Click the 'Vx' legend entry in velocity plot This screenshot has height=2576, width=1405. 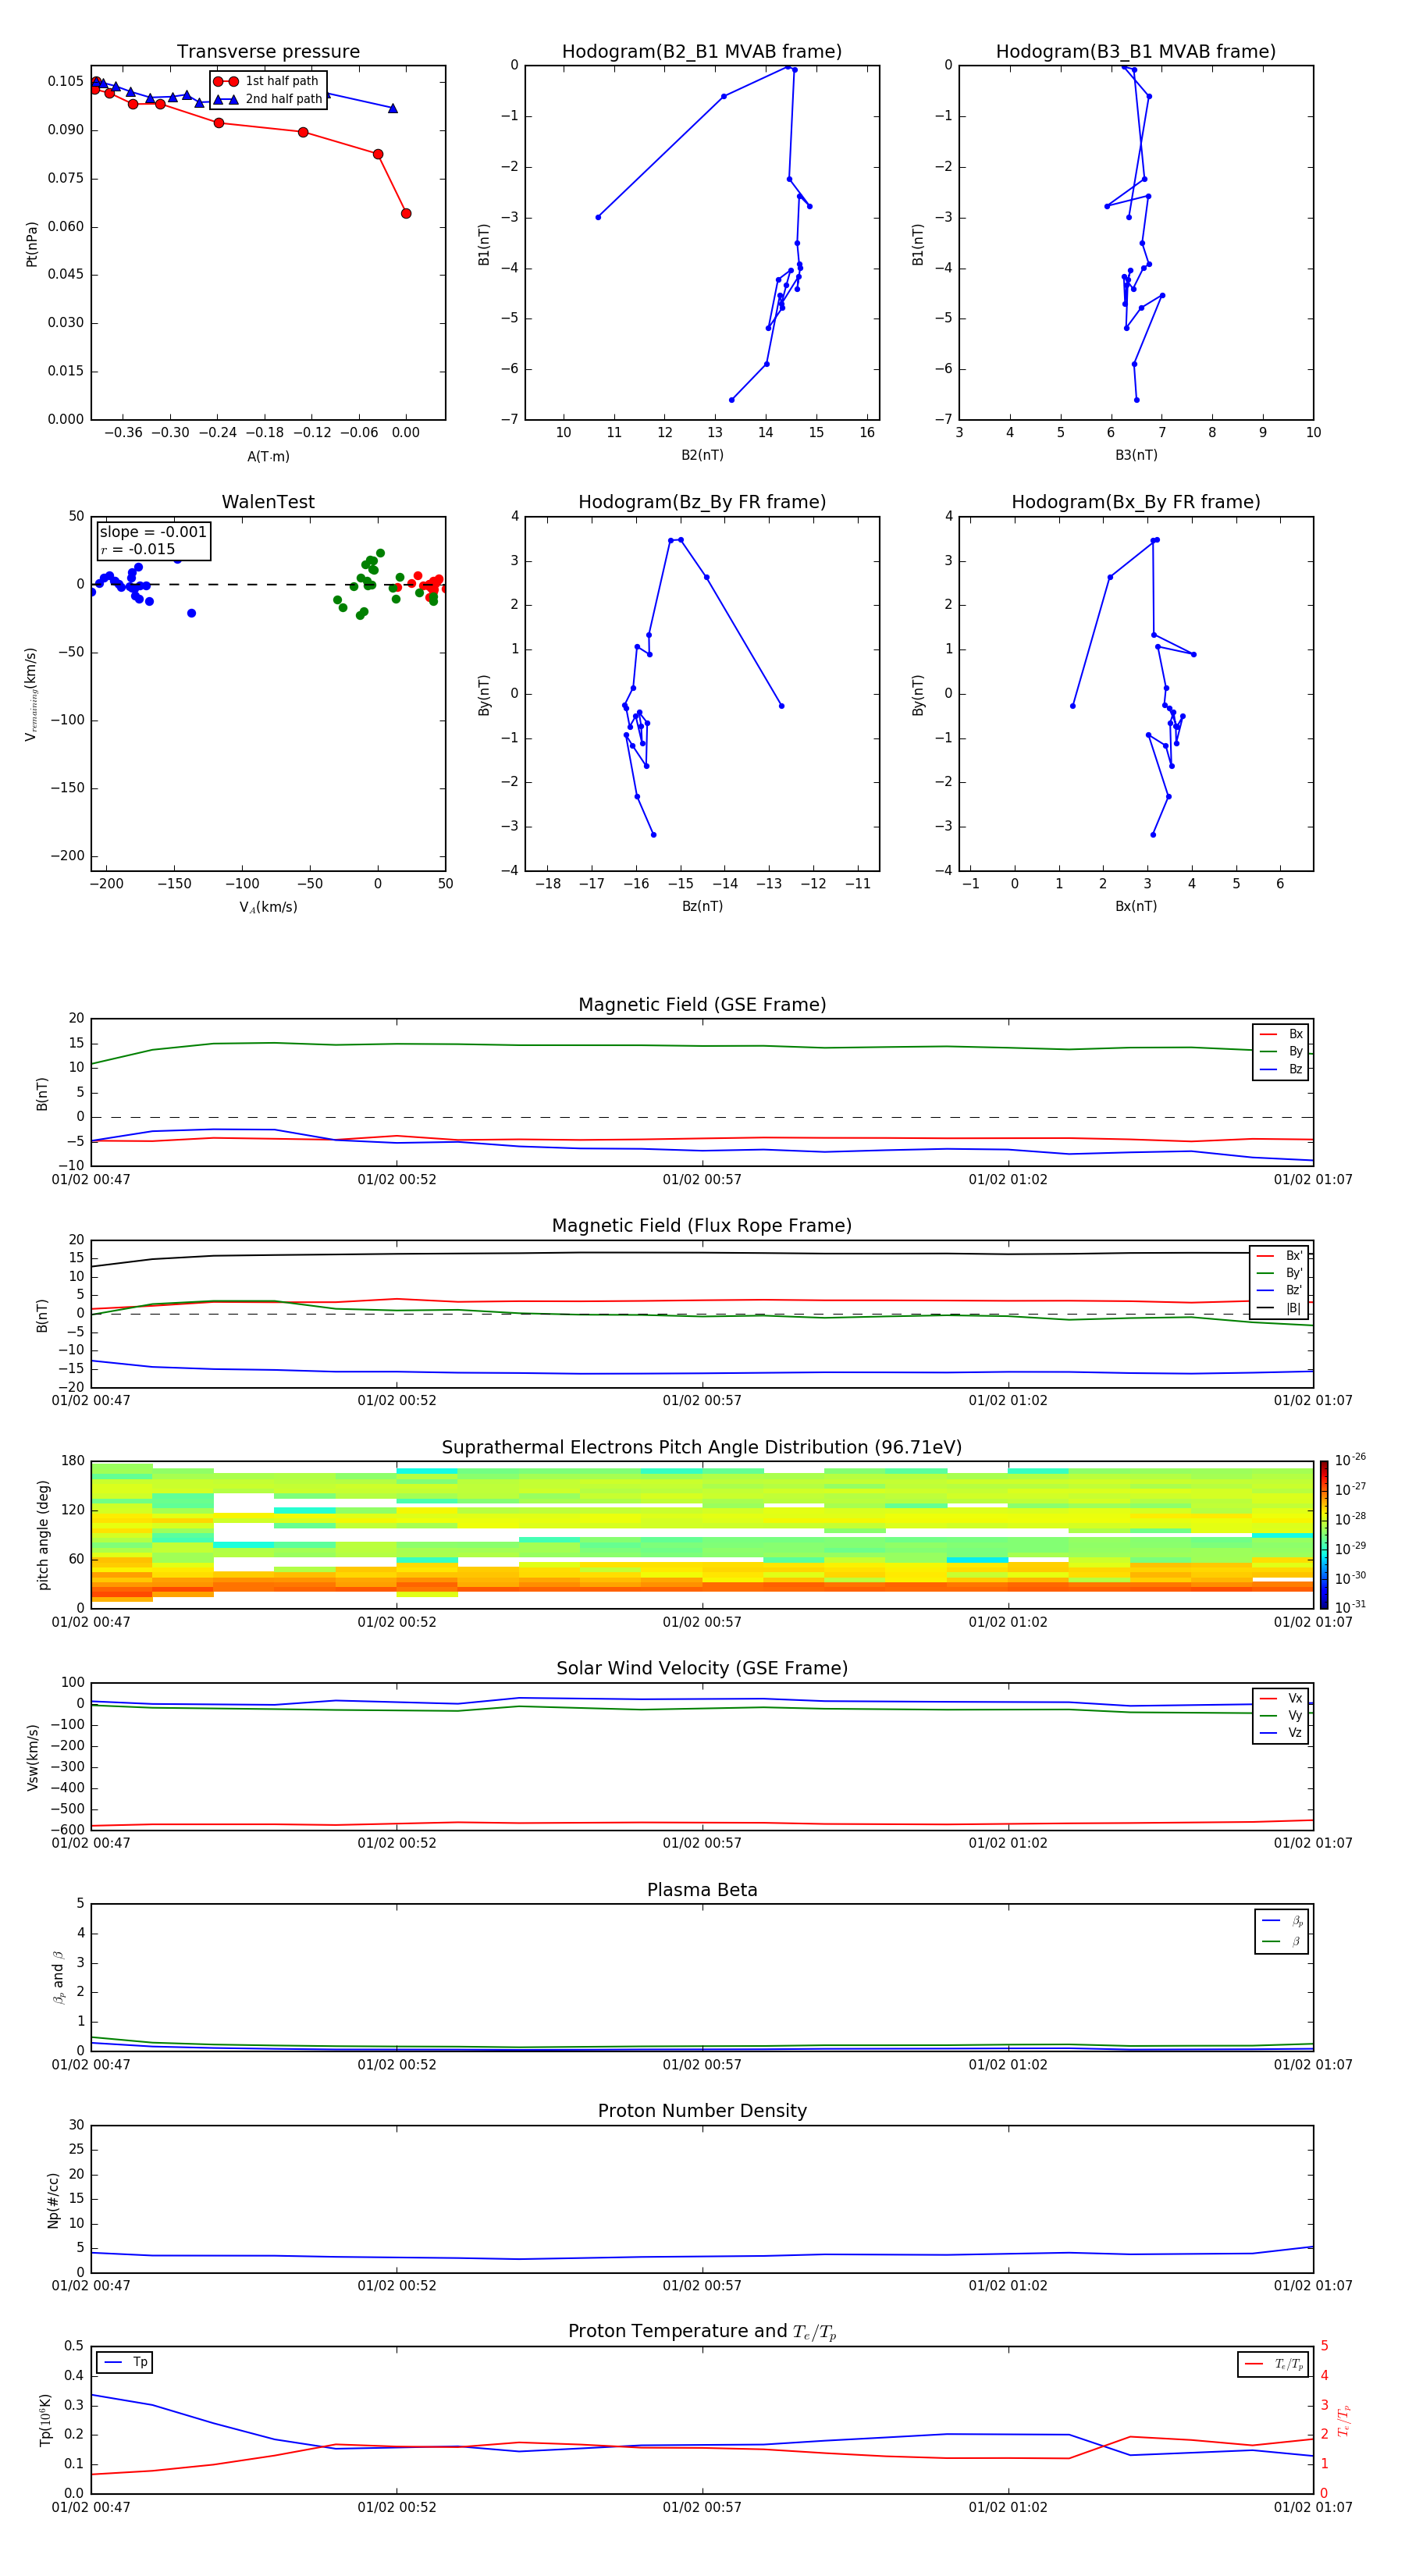tap(1281, 1698)
